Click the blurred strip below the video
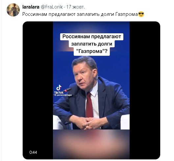 pyautogui.click(x=91, y=144)
